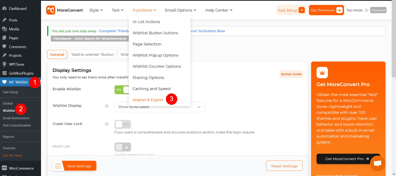
Task: Click the crown icon on Get Premium
Action: click(340, 10)
